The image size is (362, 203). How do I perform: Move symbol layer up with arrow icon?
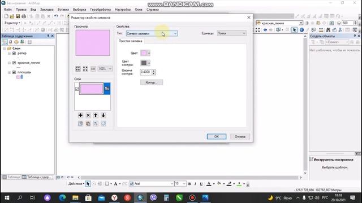point(96,115)
